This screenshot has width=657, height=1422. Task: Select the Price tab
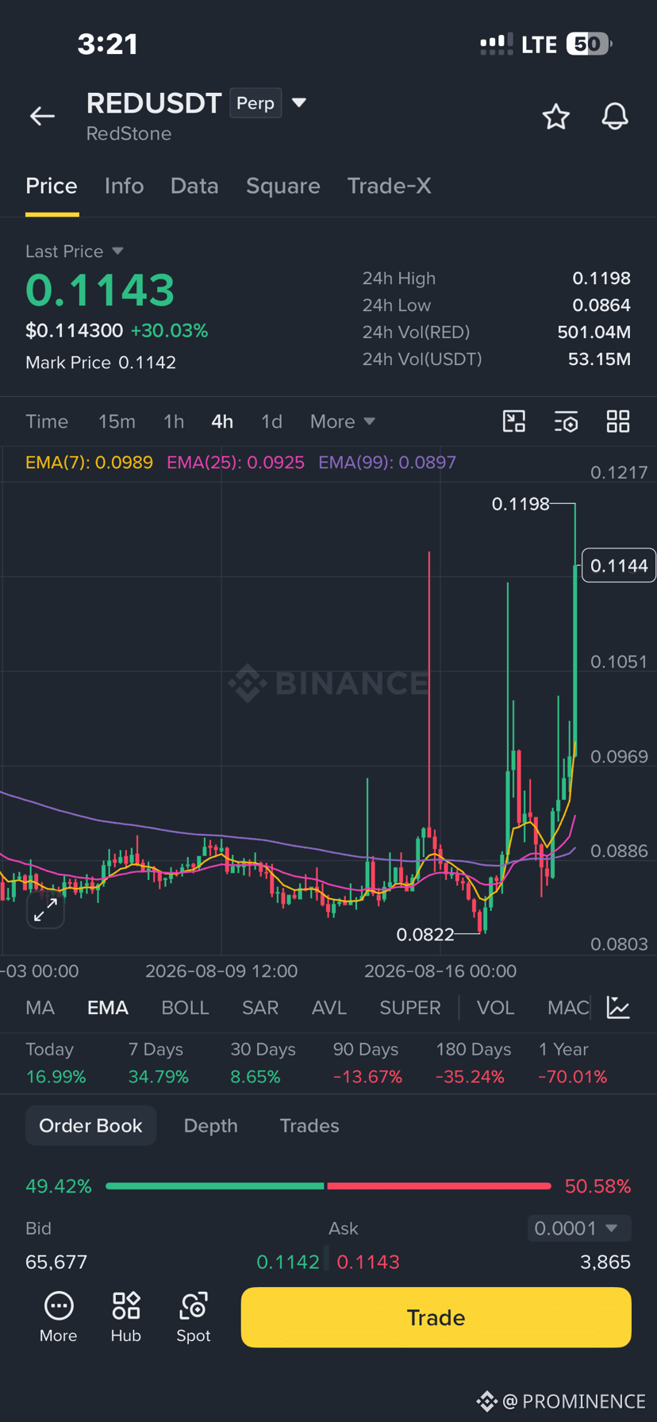52,186
